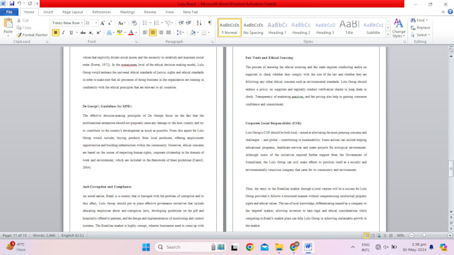Viewport: 454px width, 255px height.
Task: Increase the paragraph indent
Action: 188,23
